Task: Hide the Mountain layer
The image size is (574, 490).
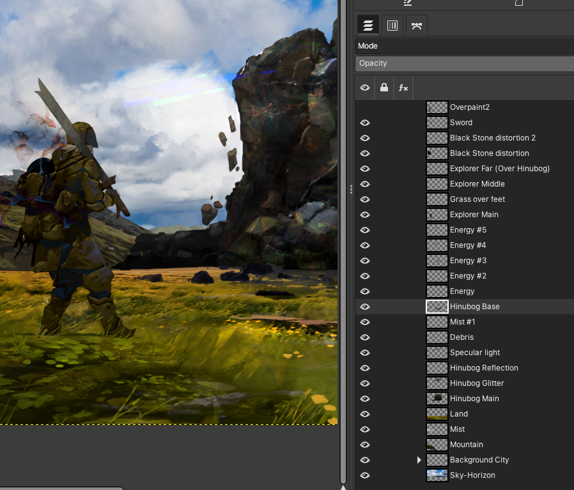Action: 365,445
